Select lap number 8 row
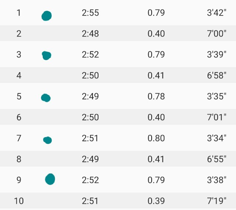This screenshot has width=236, height=210. click(x=118, y=159)
